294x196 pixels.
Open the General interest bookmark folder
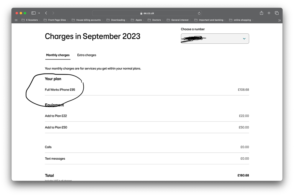179,20
